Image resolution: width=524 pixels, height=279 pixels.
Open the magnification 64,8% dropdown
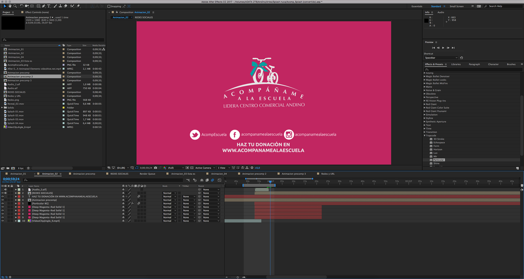[x=123, y=168]
